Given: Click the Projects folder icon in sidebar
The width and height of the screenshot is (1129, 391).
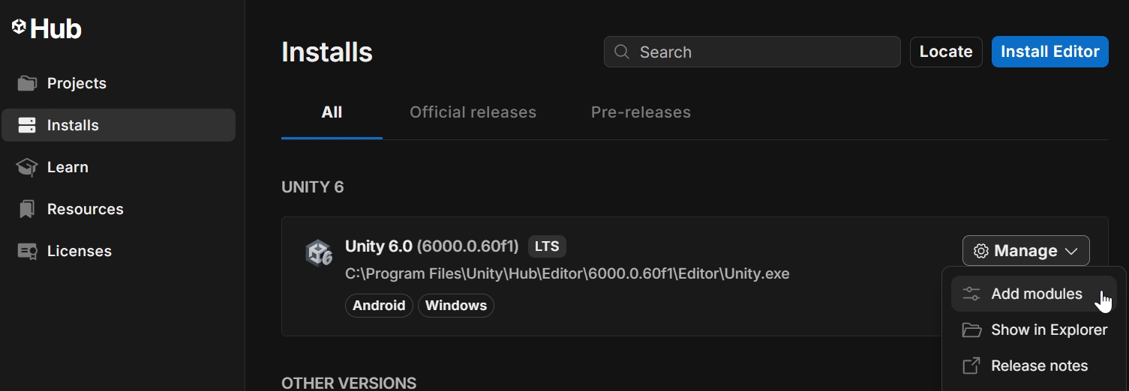Looking at the screenshot, I should 27,83.
